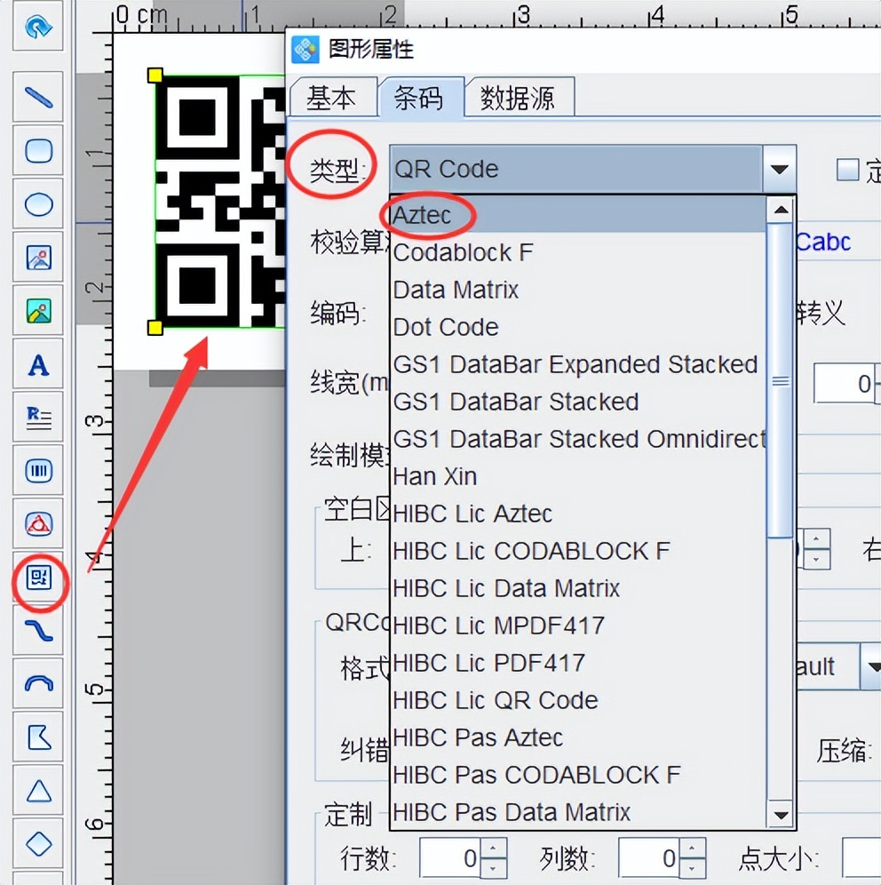The height and width of the screenshot is (885, 881).
Task: Pick GS1 DataBar Expanded Stacked
Action: [x=579, y=364]
